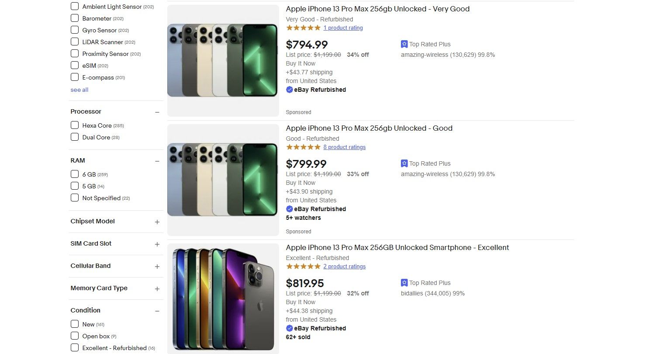The height and width of the screenshot is (354, 656).
Task: Open the see all sensors link
Action: (79, 90)
